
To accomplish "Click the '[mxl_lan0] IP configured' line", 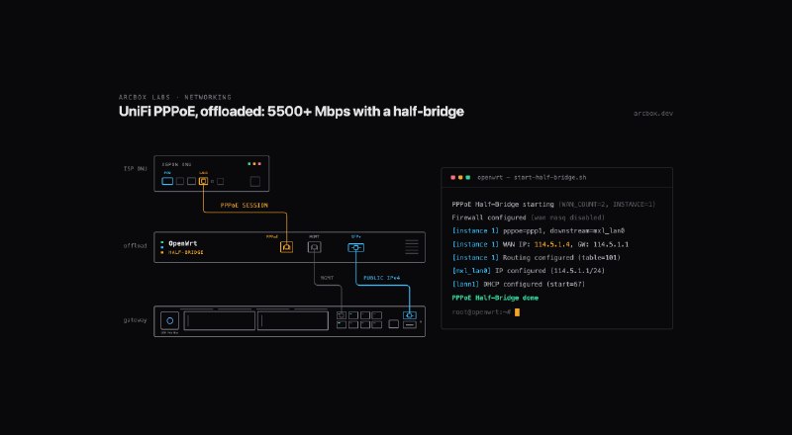I will (x=529, y=271).
